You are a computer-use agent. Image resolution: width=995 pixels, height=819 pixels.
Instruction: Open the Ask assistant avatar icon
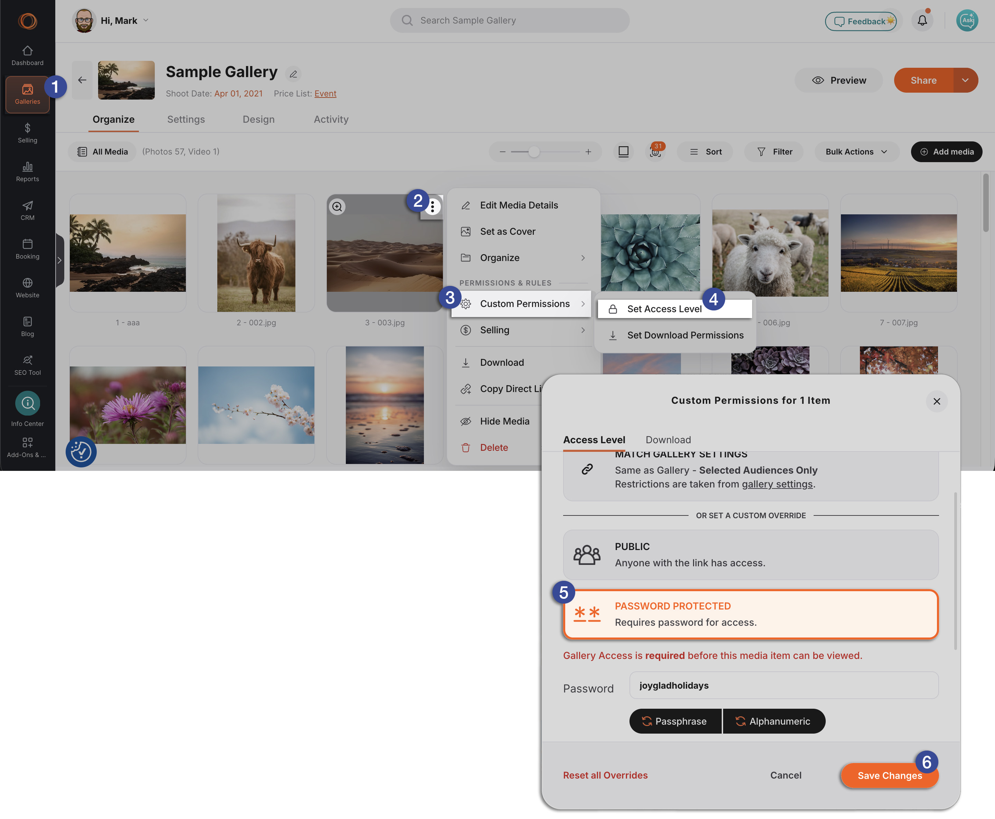tap(967, 21)
